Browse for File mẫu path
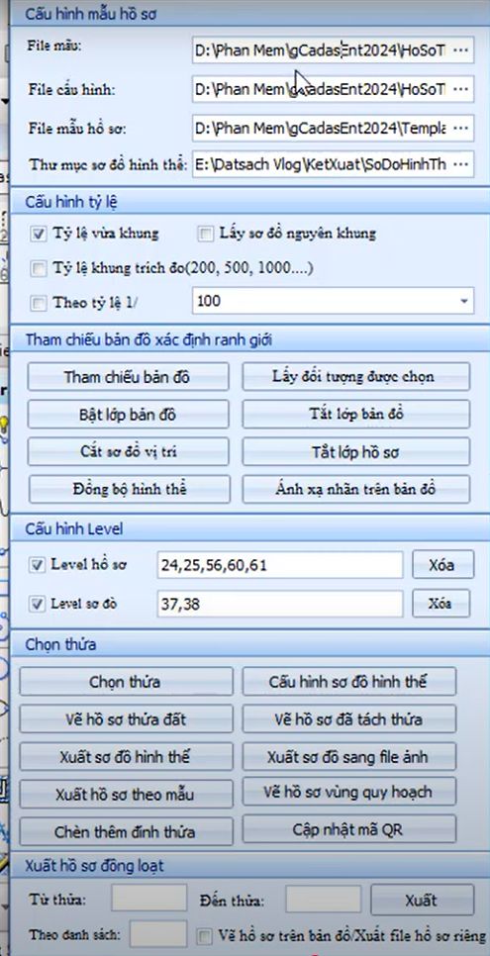Screen dimensions: 490x956 click(462, 51)
